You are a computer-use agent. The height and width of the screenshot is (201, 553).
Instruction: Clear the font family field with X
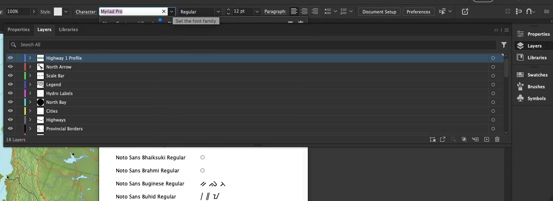pos(164,12)
